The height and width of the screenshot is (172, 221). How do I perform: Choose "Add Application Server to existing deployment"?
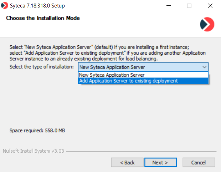[x=128, y=81]
